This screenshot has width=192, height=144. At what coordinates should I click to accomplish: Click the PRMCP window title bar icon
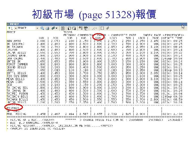click(8, 24)
